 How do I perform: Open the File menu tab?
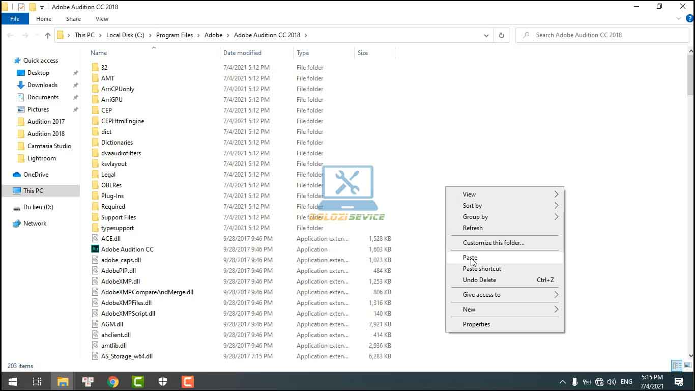click(15, 19)
